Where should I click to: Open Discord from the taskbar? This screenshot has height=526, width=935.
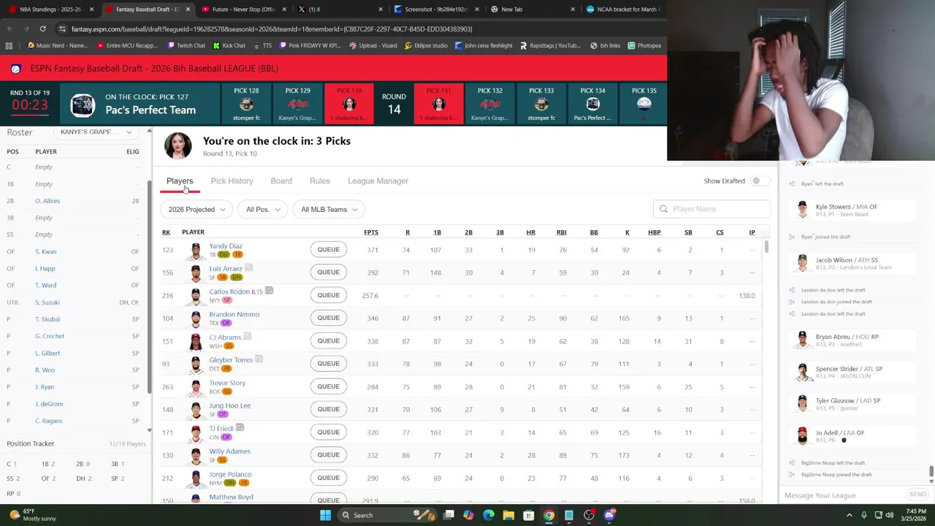coord(609,515)
